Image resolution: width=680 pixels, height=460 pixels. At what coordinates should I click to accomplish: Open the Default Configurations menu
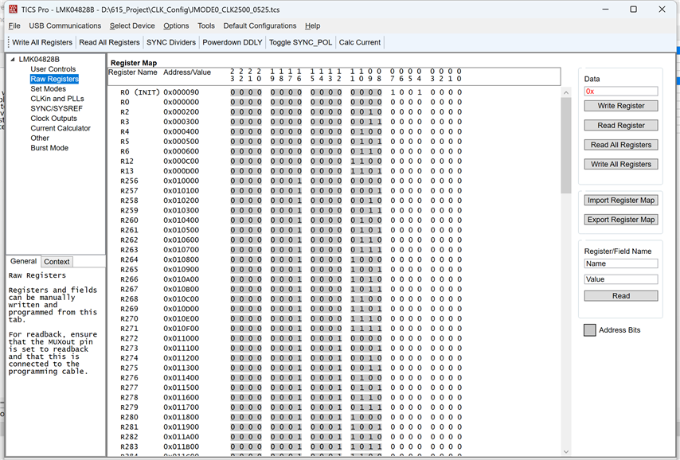pyautogui.click(x=260, y=25)
